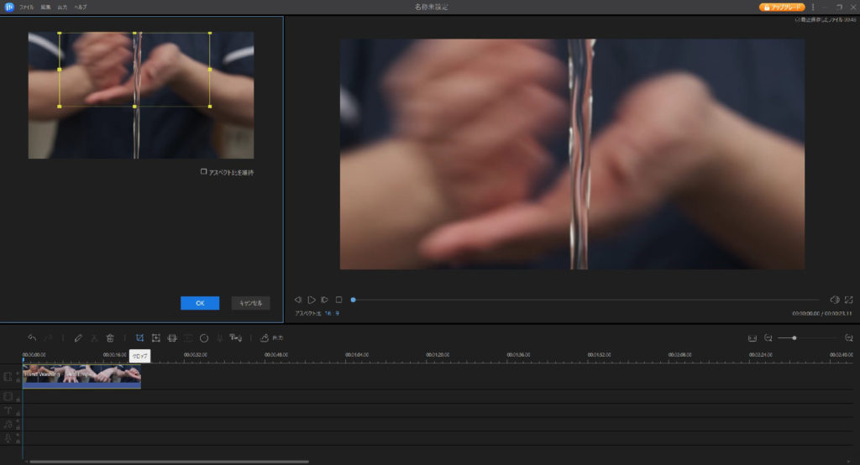Screen dimensions: 860x465
Task: Click the music track note icon
Action: 8,424
